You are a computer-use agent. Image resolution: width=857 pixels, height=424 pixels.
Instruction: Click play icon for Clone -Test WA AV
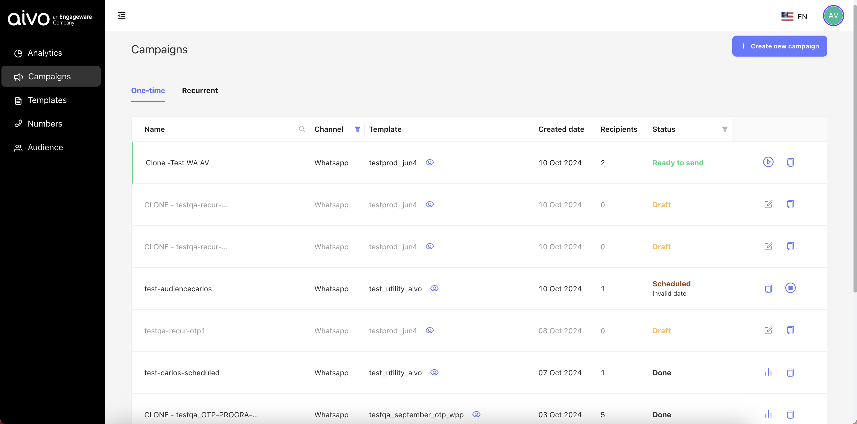click(x=768, y=162)
